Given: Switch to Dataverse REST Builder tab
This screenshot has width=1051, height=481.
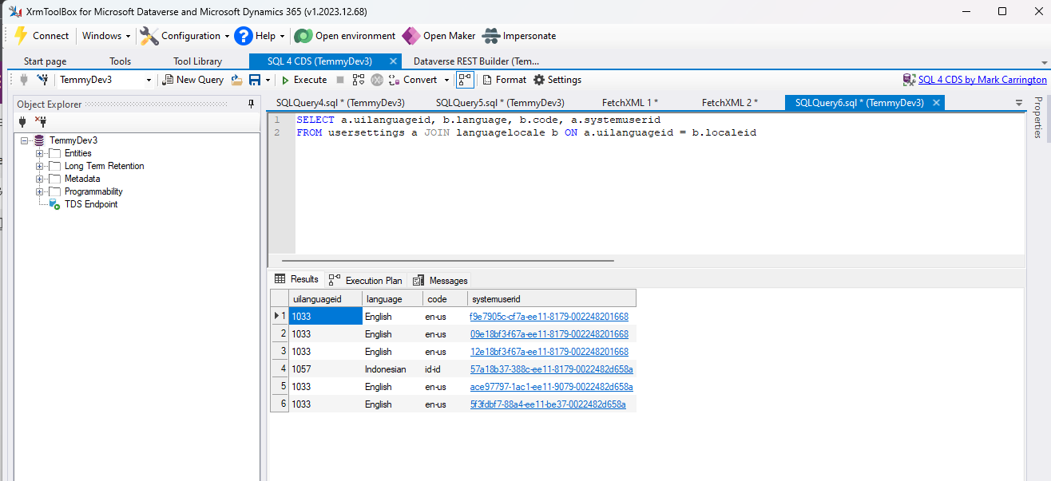Looking at the screenshot, I should coord(476,61).
